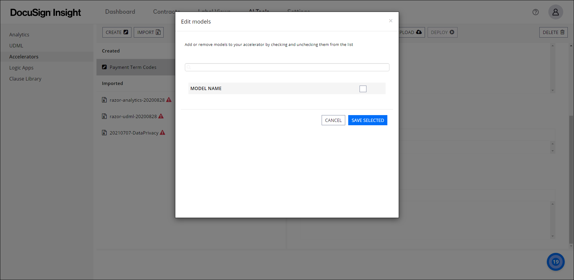574x280 pixels.
Task: Click the upload cloud icon
Action: [x=419, y=32]
